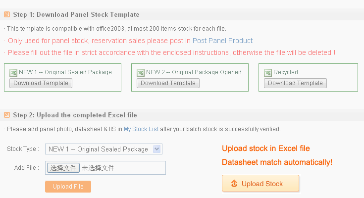The width and height of the screenshot is (364, 198).
Task: Click the Step 2 header icon
Action: coord(7,115)
